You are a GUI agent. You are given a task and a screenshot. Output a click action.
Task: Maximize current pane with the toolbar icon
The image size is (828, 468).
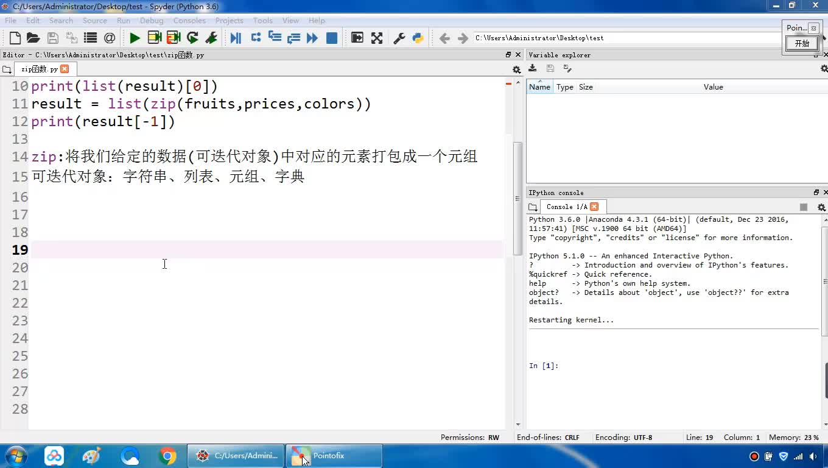pos(357,38)
